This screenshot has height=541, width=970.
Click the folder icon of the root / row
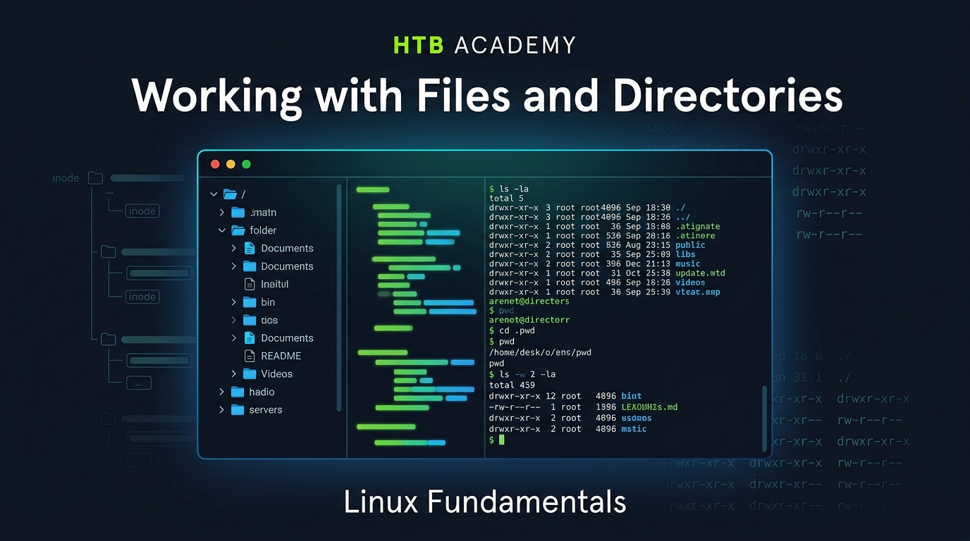(230, 194)
